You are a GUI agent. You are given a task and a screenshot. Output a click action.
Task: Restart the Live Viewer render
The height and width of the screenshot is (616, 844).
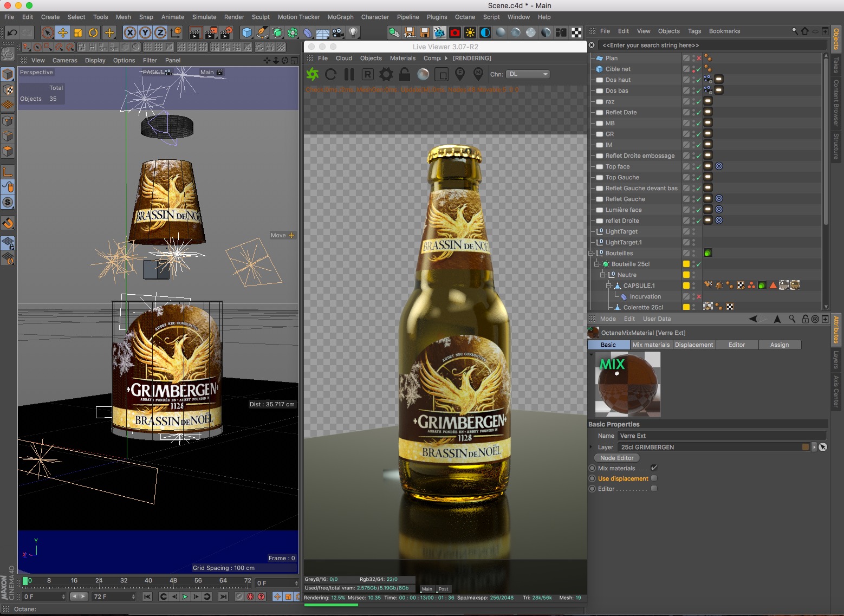(x=331, y=74)
